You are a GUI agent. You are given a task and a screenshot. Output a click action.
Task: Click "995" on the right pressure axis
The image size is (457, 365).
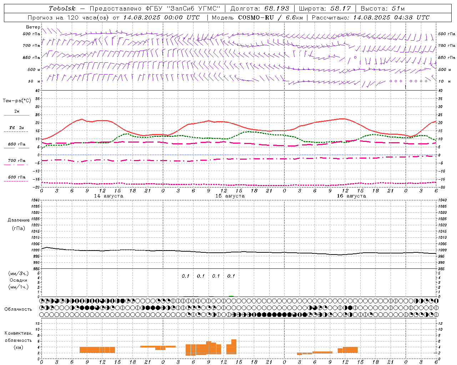tap(441, 256)
